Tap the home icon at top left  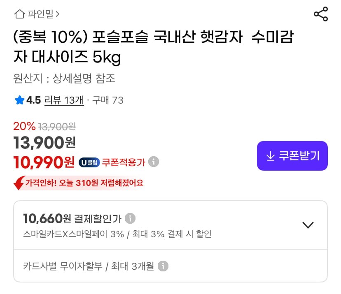[x=19, y=14]
